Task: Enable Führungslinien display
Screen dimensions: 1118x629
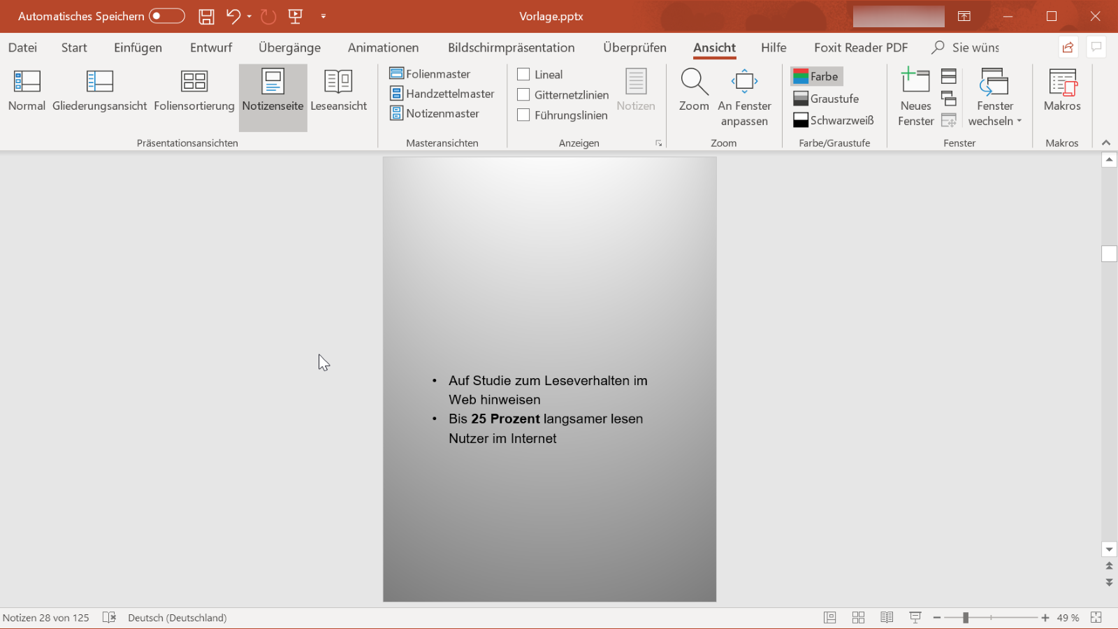Action: point(523,115)
